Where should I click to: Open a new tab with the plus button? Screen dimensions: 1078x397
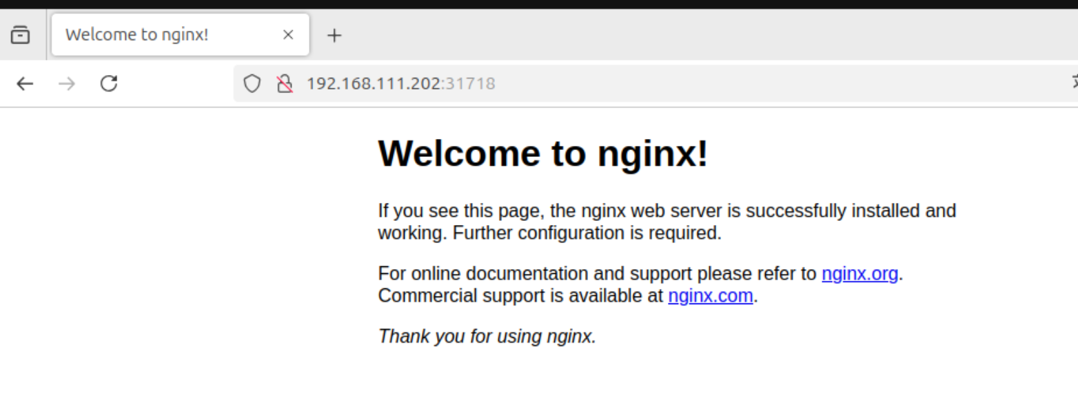[334, 35]
